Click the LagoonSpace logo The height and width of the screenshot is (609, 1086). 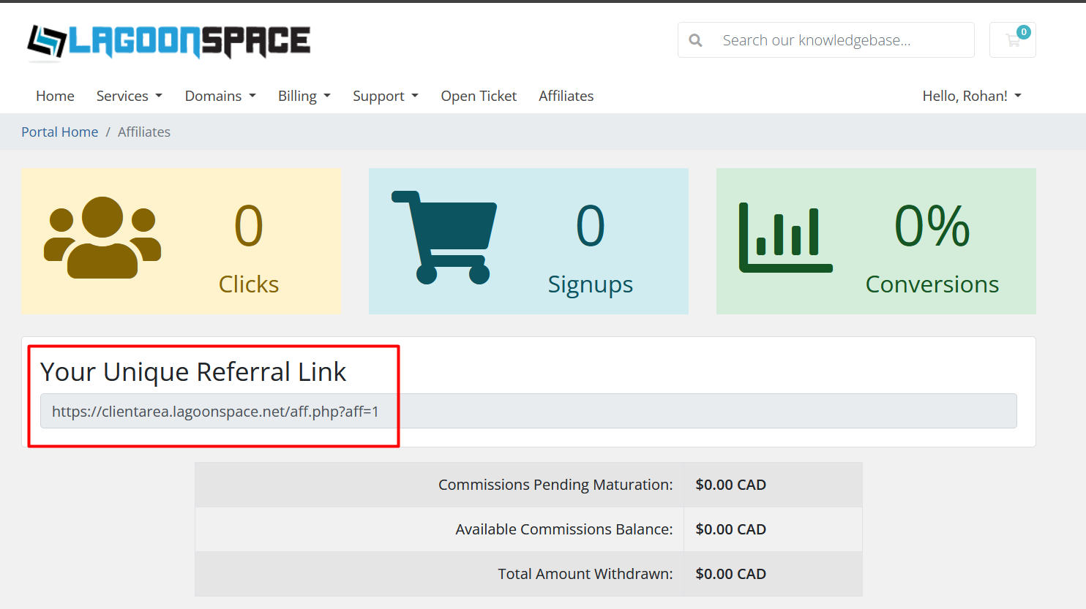(169, 42)
